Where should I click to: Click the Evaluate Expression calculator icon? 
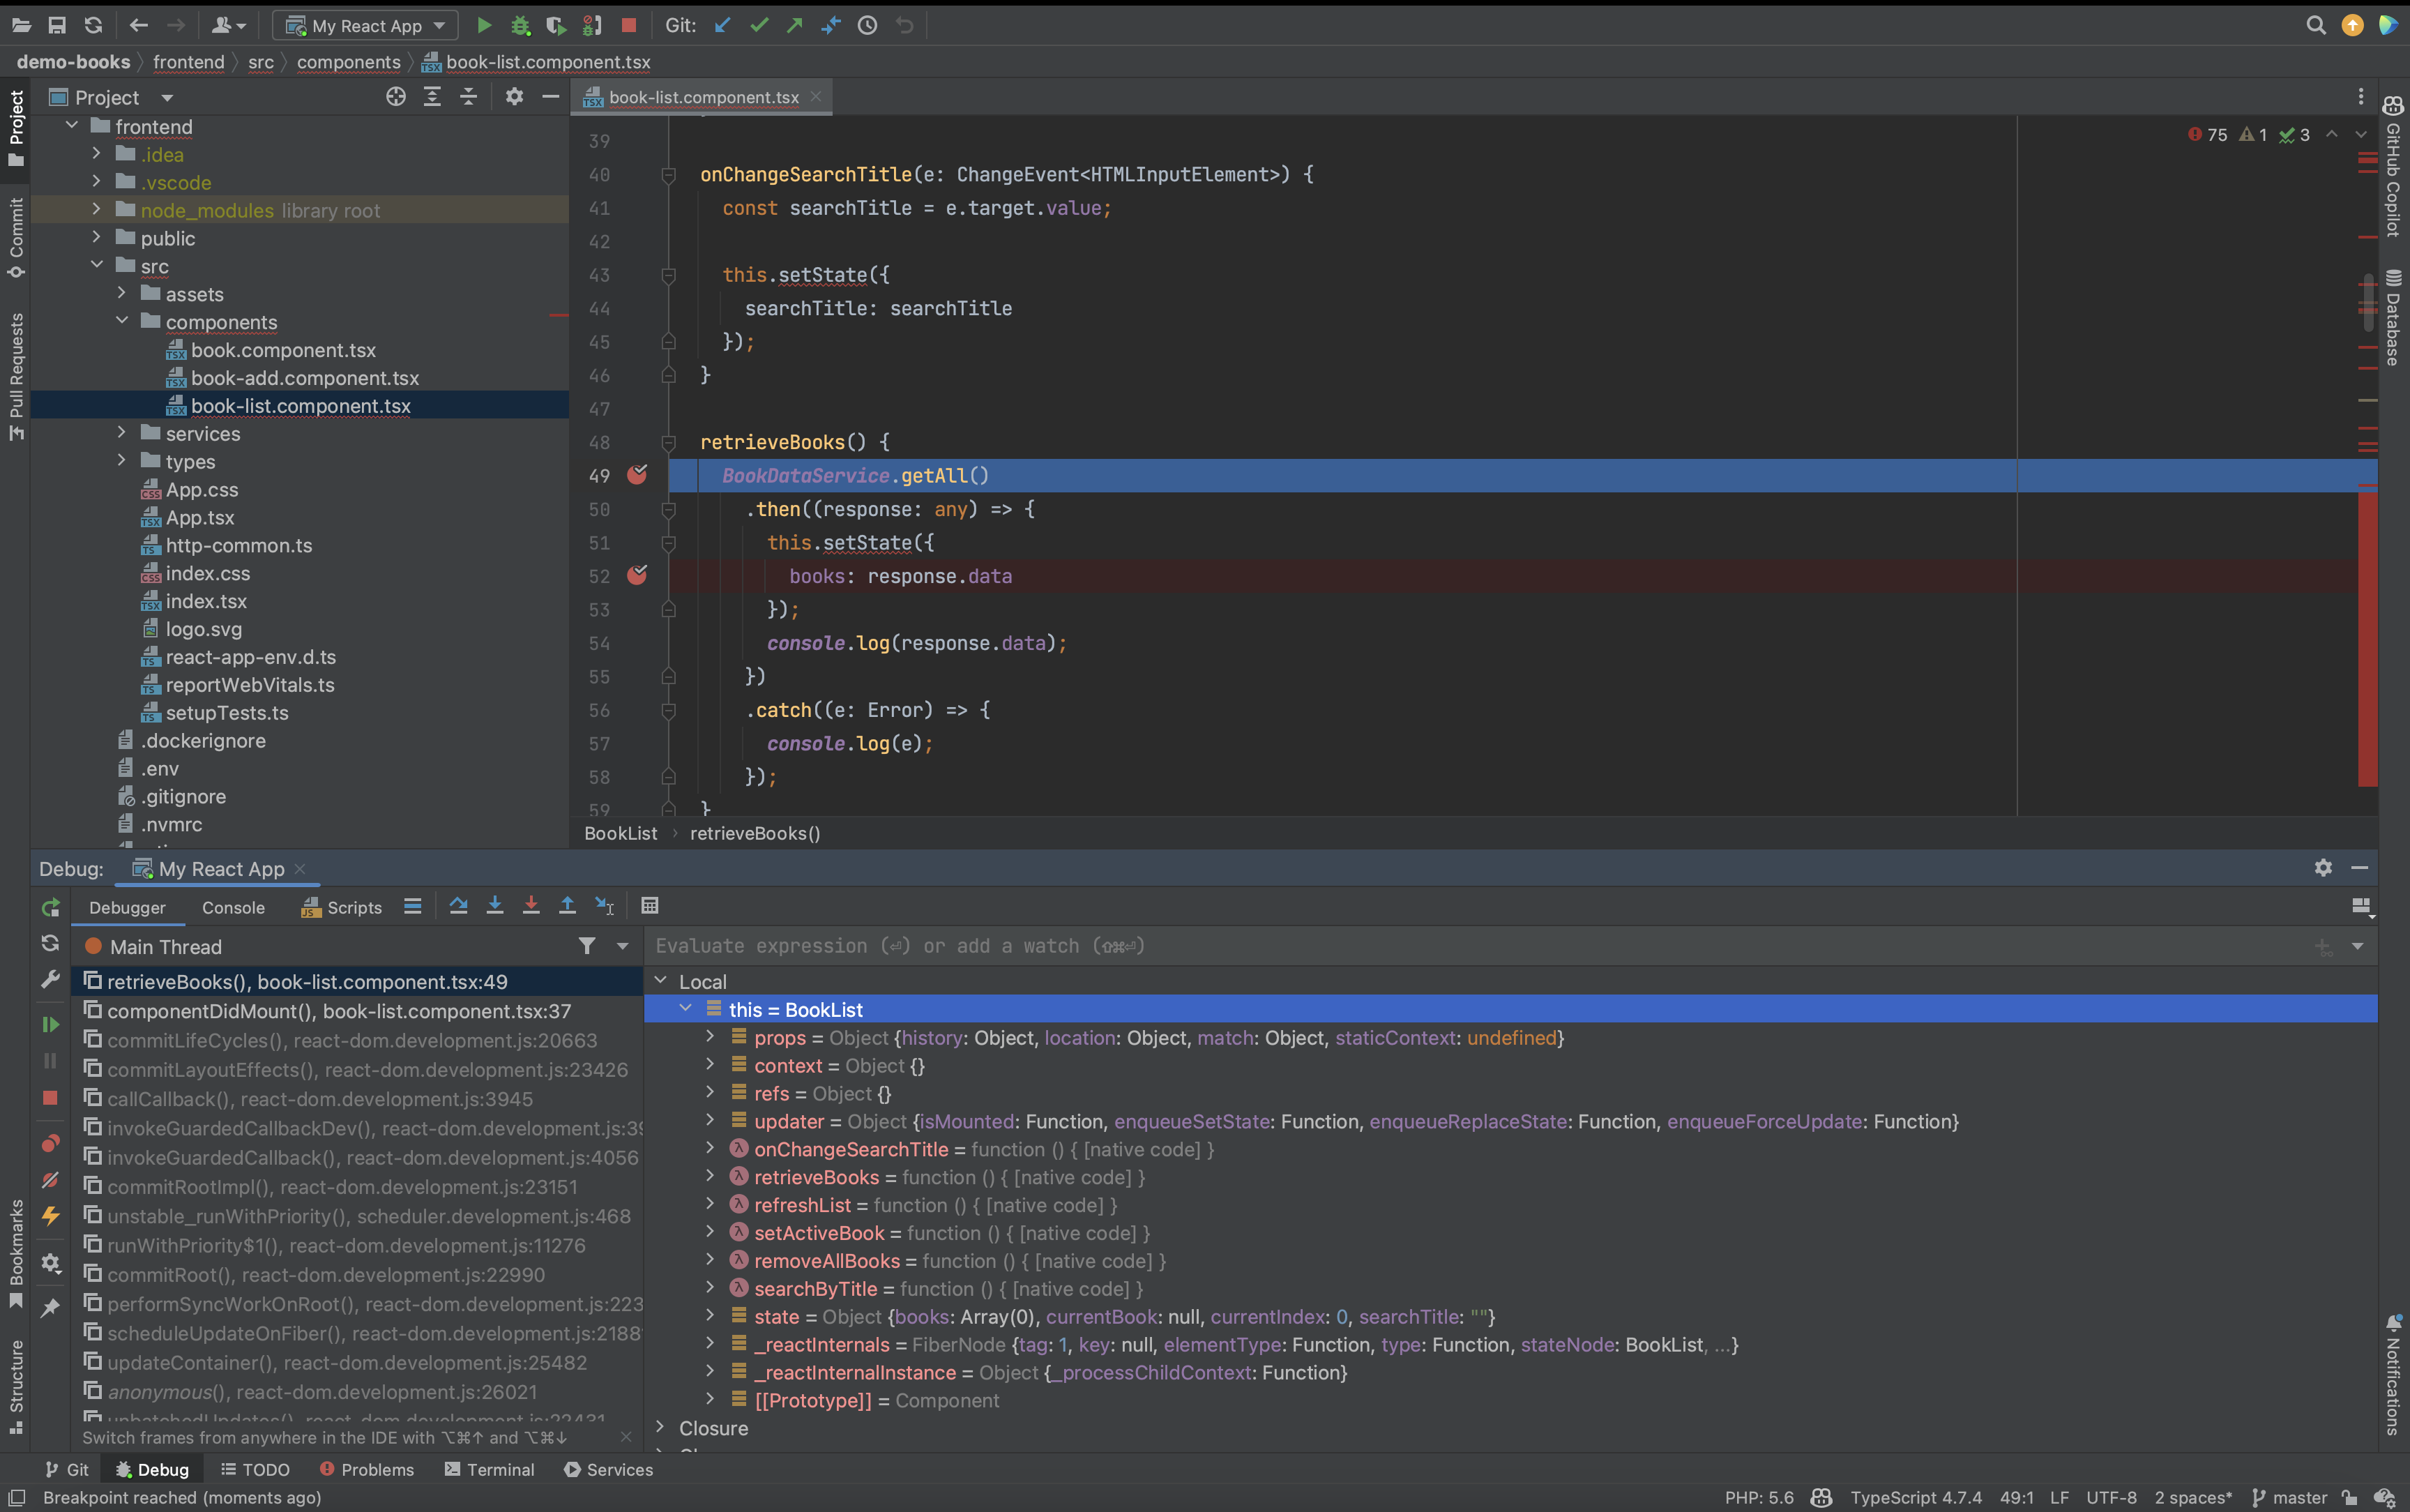650,906
